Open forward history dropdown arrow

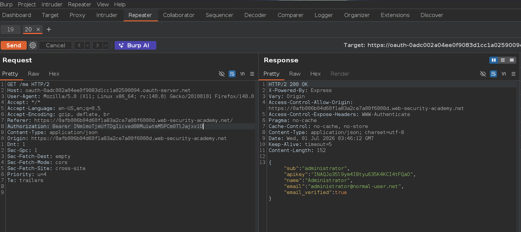(x=106, y=45)
